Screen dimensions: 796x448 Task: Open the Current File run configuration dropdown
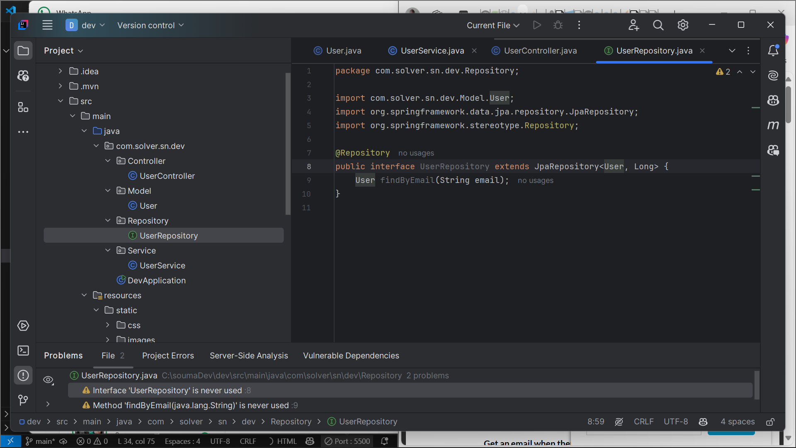(x=493, y=25)
